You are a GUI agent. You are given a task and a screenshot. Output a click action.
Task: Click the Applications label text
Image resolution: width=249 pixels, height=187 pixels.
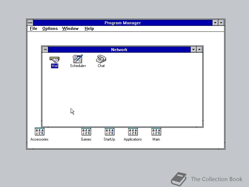pyautogui.click(x=133, y=139)
